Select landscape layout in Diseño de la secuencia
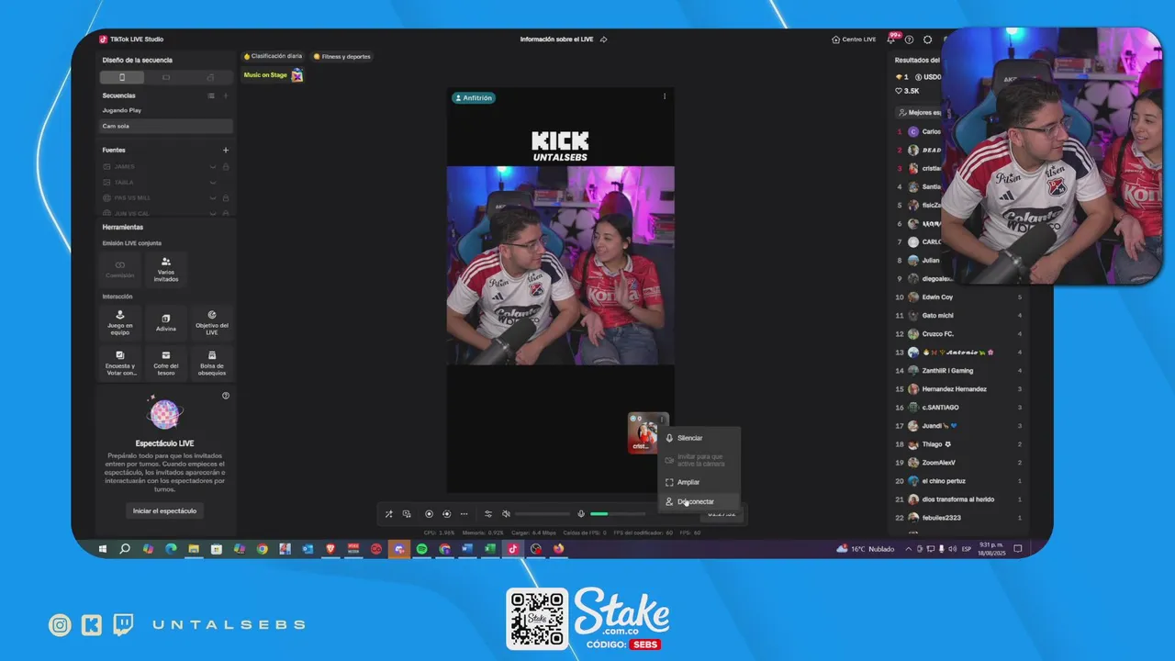 pyautogui.click(x=166, y=77)
